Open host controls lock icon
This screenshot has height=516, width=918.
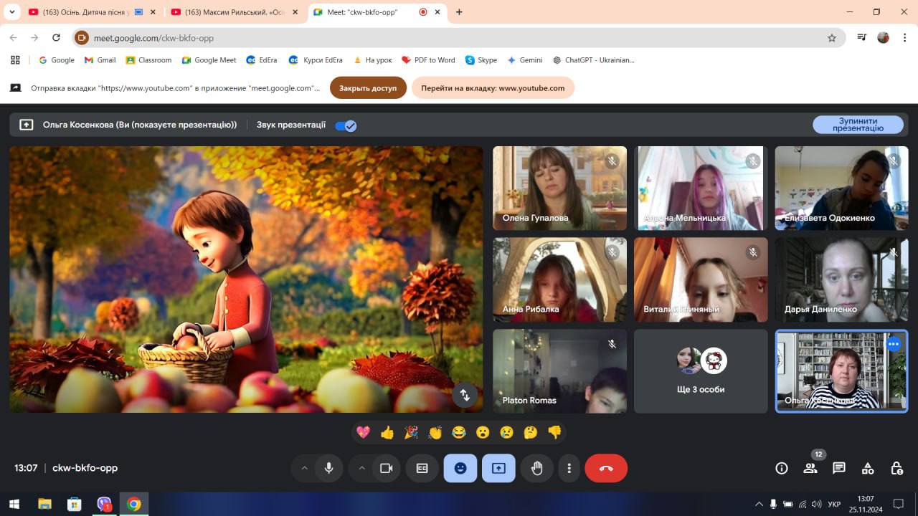click(896, 468)
